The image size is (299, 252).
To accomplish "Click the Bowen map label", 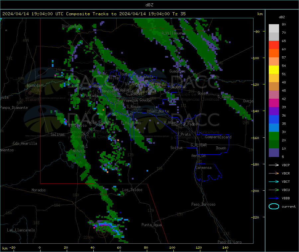I will click(x=221, y=148).
